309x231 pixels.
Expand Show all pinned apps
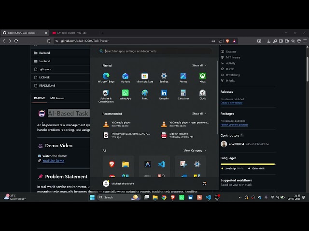point(199,65)
